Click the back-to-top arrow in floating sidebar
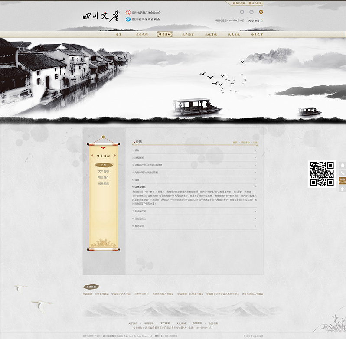Screen dimensions: 346x339 point(342,189)
